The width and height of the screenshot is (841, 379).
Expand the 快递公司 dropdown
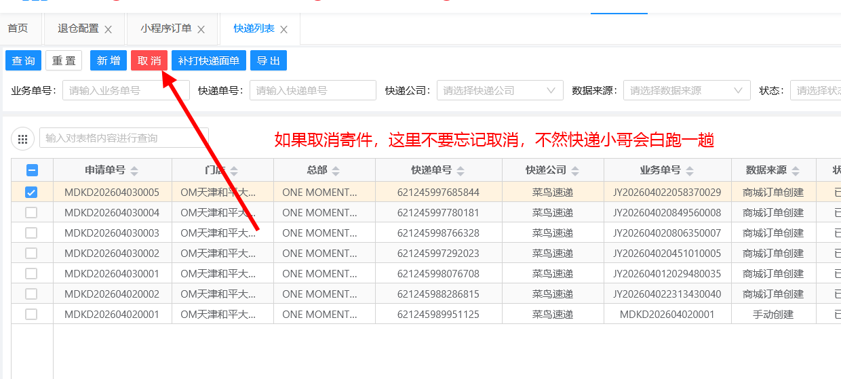point(500,90)
